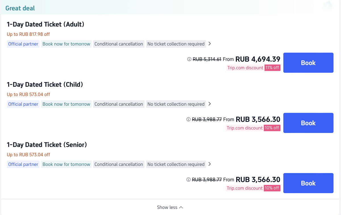Click the Trip.com discount label on Child ticket
Image resolution: width=341 pixels, height=215 pixels.
[244, 128]
